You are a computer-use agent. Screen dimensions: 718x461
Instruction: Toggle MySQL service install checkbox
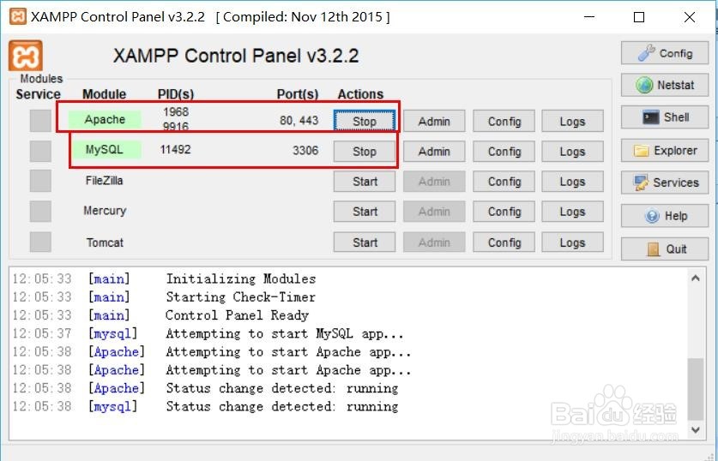click(40, 151)
